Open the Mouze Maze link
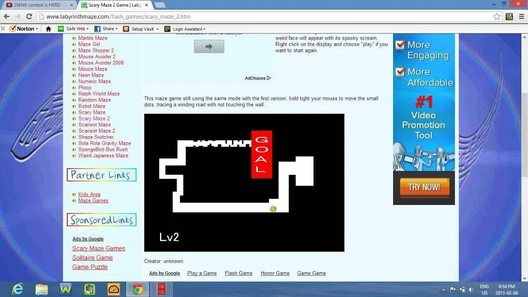The height and width of the screenshot is (297, 528). click(93, 69)
